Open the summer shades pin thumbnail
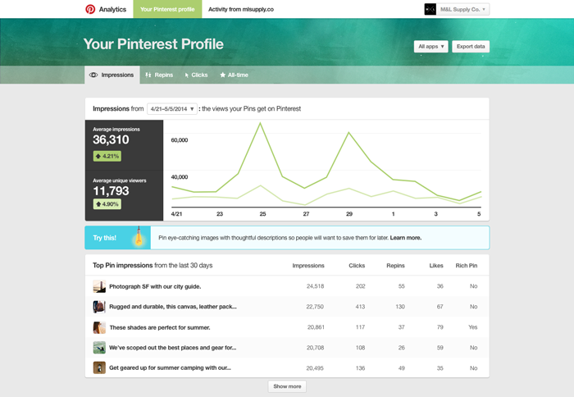 tap(99, 327)
